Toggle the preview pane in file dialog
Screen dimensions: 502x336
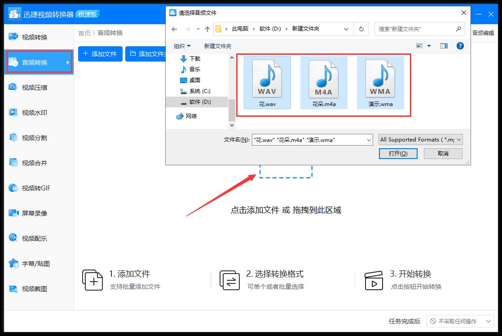[444, 45]
